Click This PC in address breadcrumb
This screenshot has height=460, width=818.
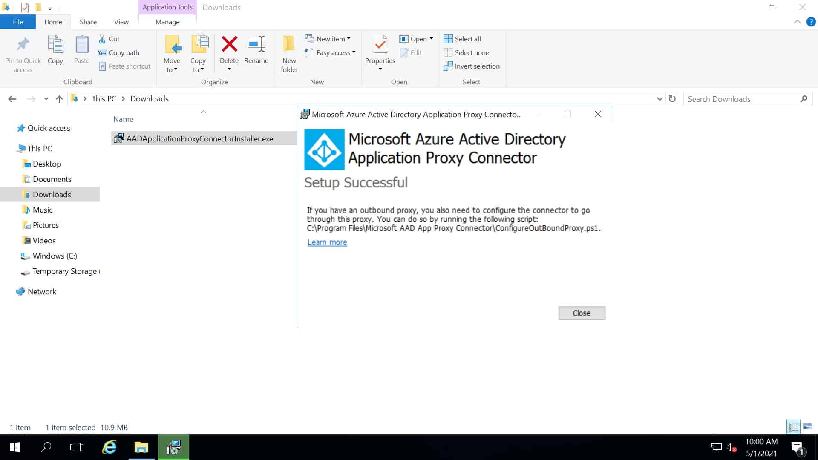104,99
